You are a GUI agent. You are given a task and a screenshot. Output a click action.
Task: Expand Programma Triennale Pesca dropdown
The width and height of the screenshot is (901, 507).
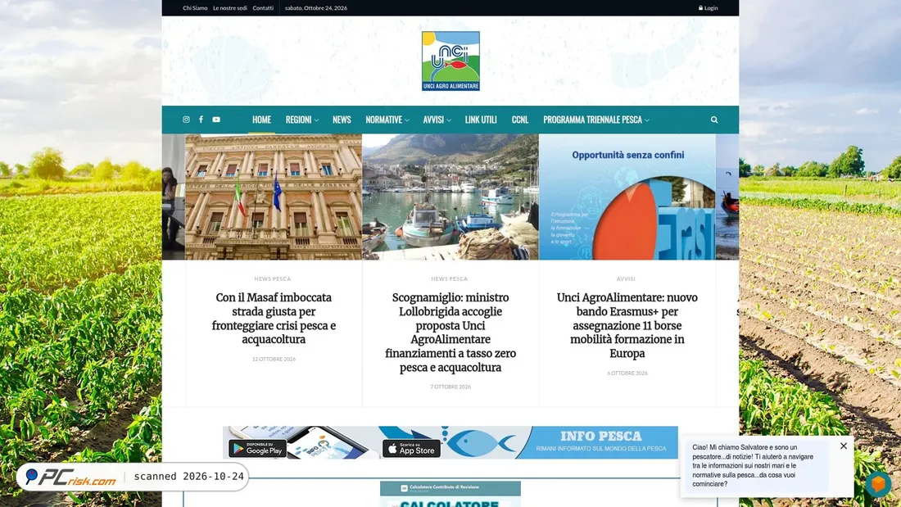tap(595, 120)
